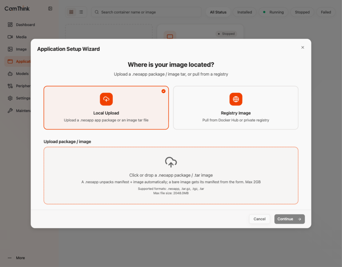Collapse the sidebar panel
Image resolution: width=342 pixels, height=267 pixels.
click(x=50, y=9)
